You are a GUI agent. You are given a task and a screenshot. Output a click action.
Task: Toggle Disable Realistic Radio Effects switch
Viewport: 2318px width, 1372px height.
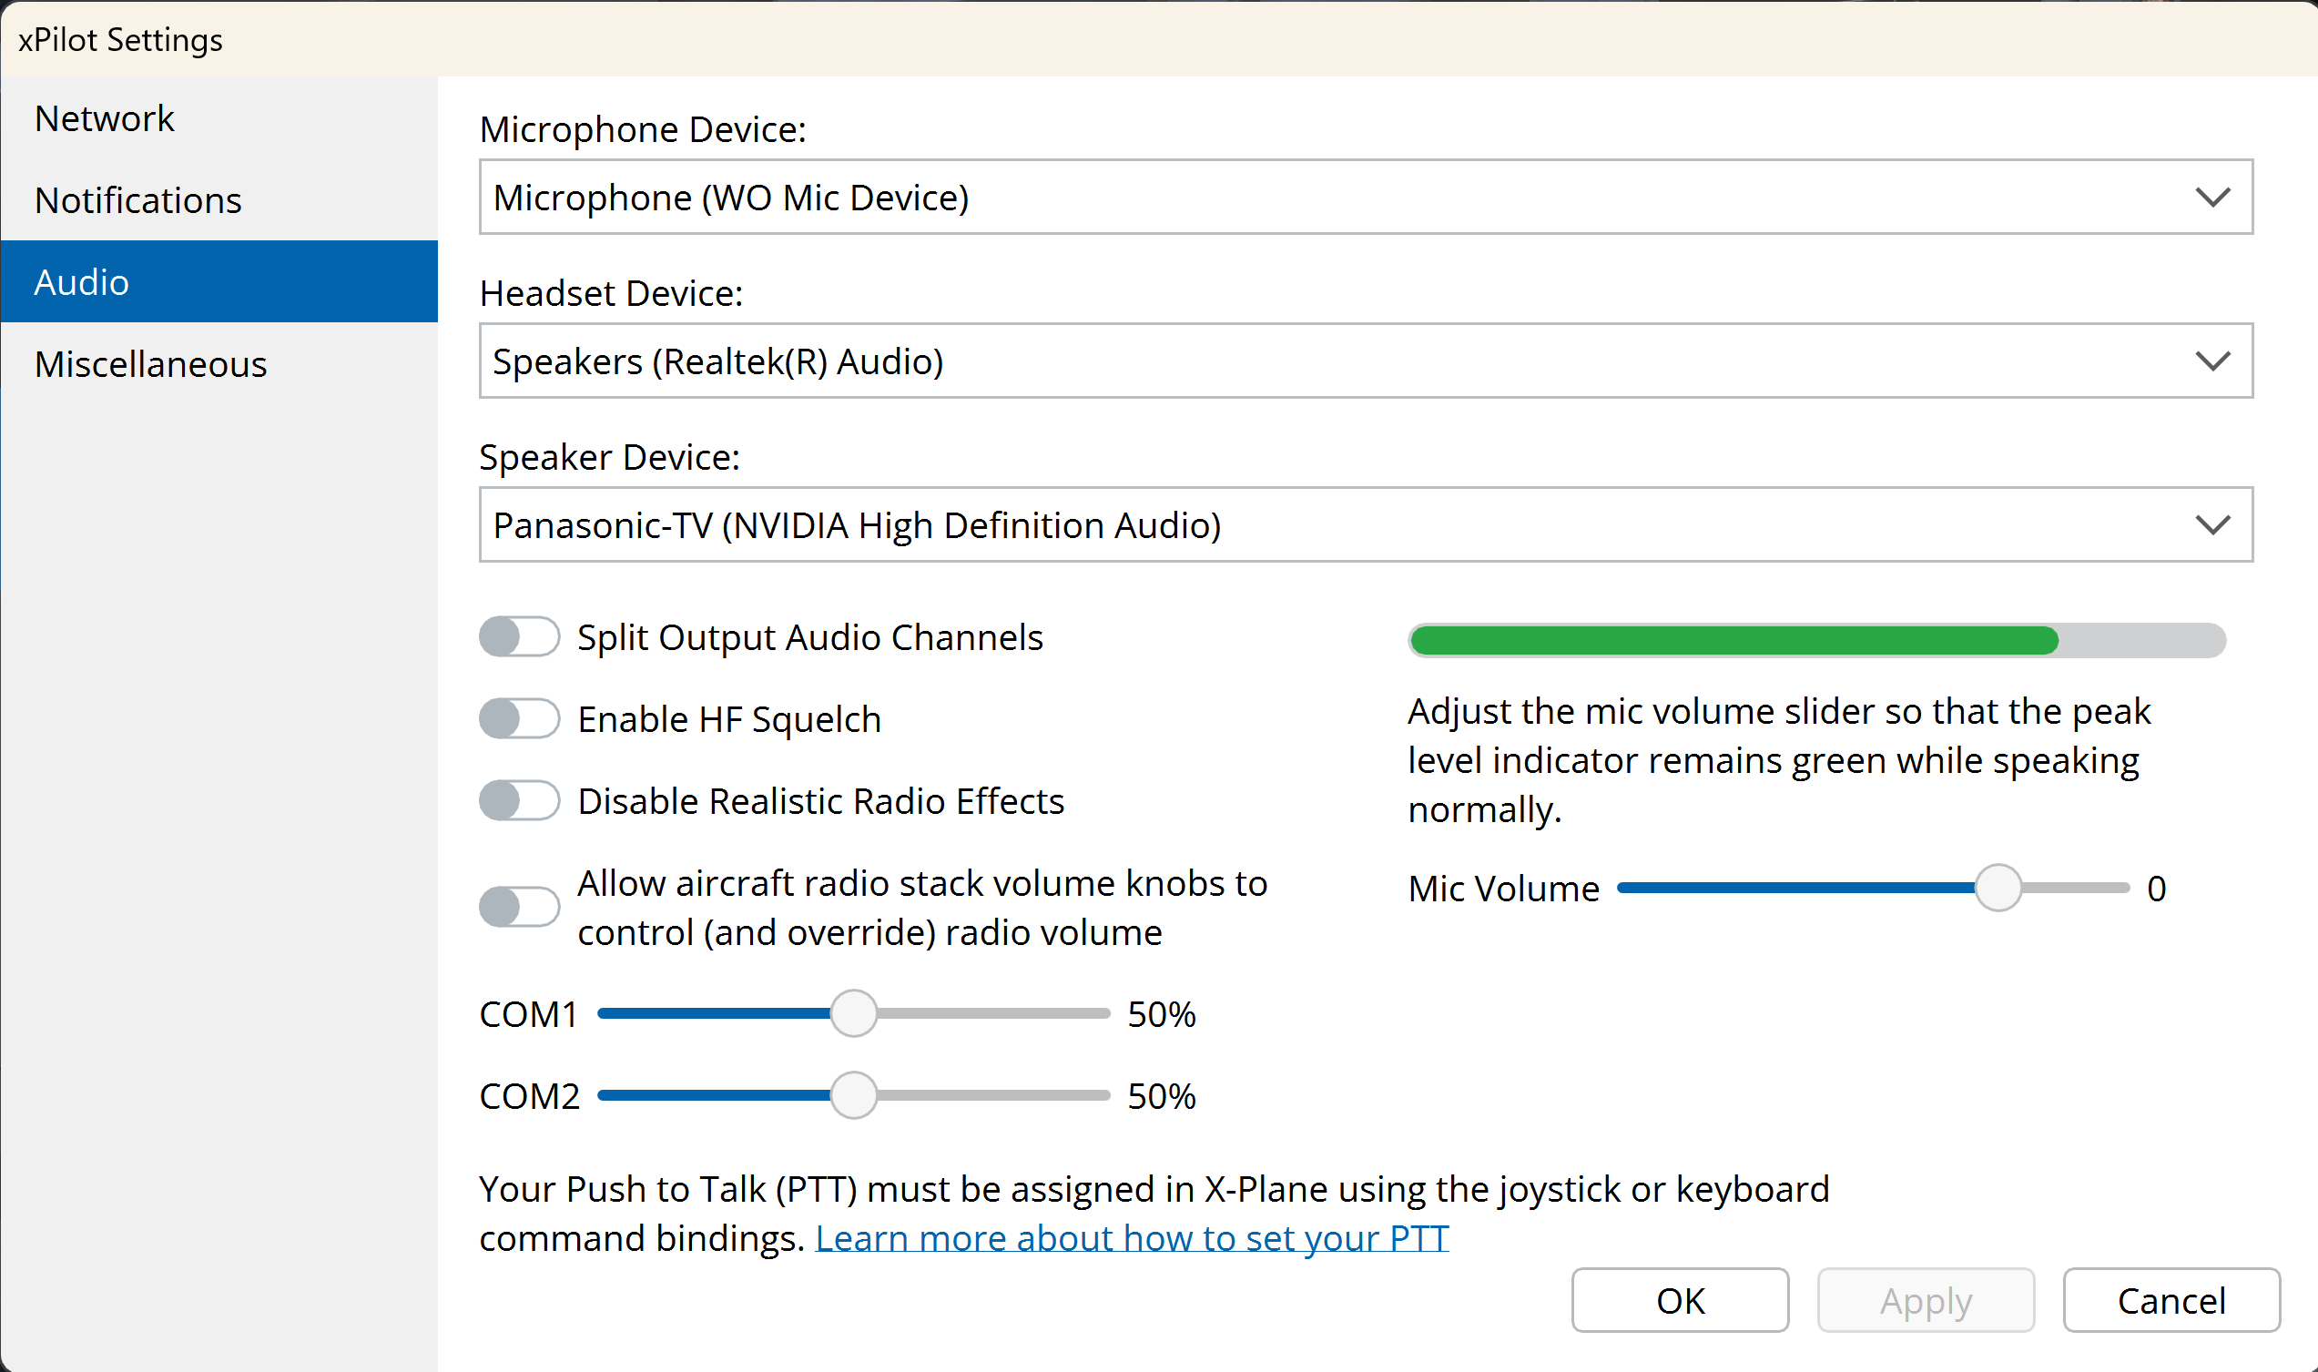[519, 800]
